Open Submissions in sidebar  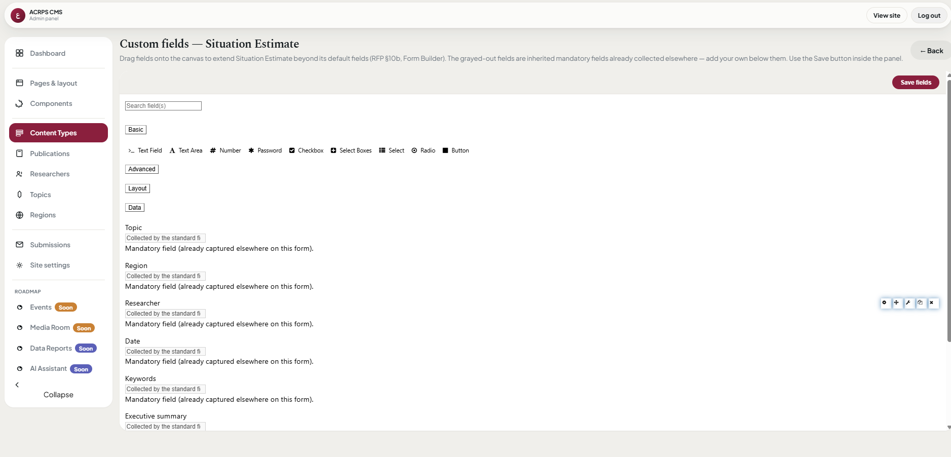[58, 245]
